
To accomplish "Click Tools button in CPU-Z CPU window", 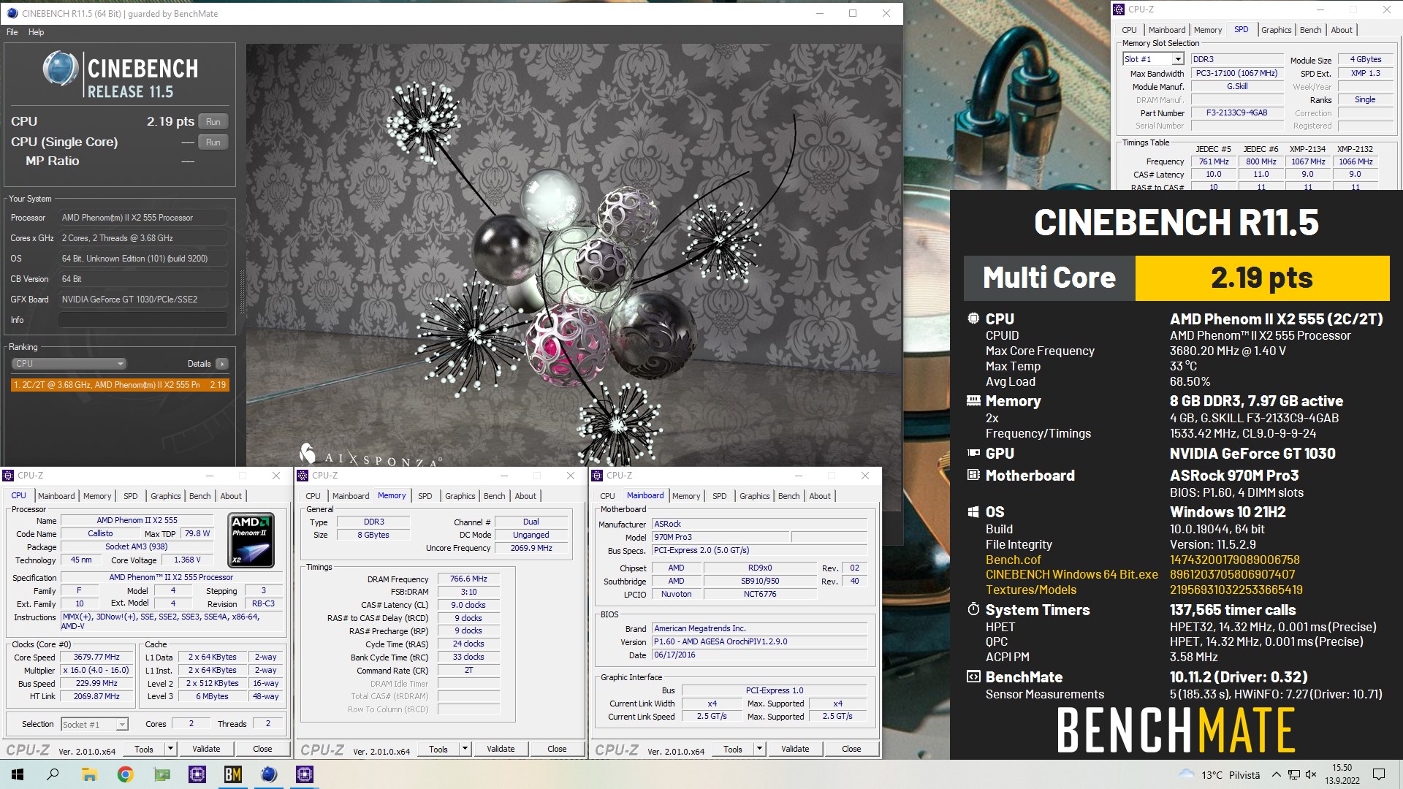I will (144, 749).
